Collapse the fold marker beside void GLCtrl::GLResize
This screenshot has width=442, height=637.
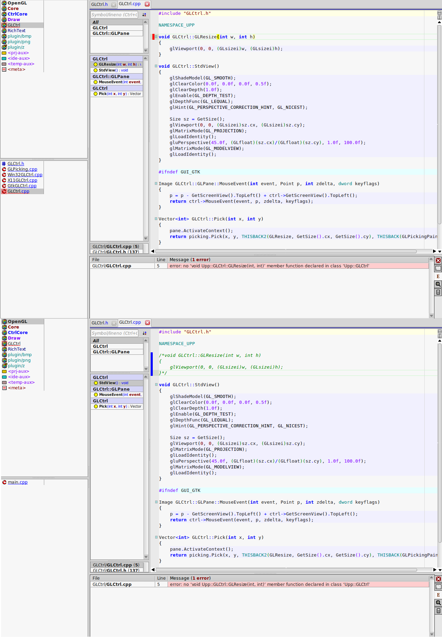coord(156,37)
